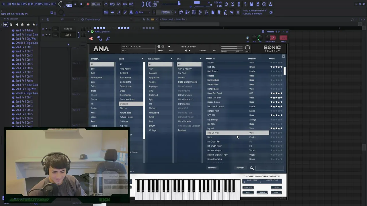Screen dimensions: 367x206
Task: Pause playback with the pause button
Action: click(75, 4)
